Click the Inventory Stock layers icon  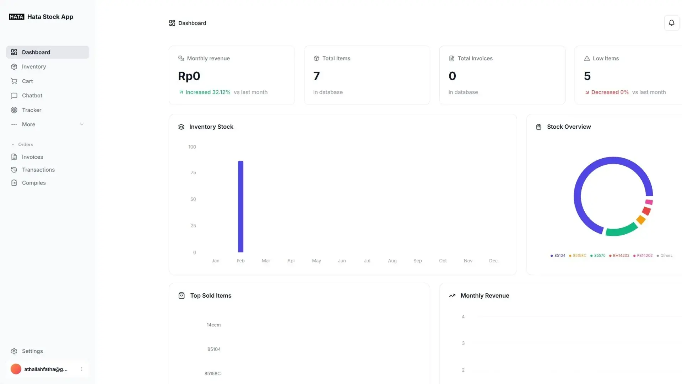(181, 127)
